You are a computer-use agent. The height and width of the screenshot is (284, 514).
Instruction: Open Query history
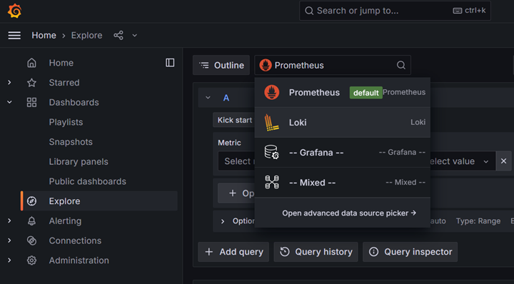316,252
